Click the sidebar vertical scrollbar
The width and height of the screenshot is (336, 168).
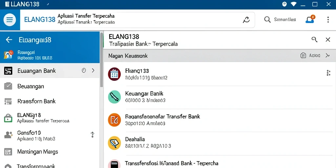(102, 60)
